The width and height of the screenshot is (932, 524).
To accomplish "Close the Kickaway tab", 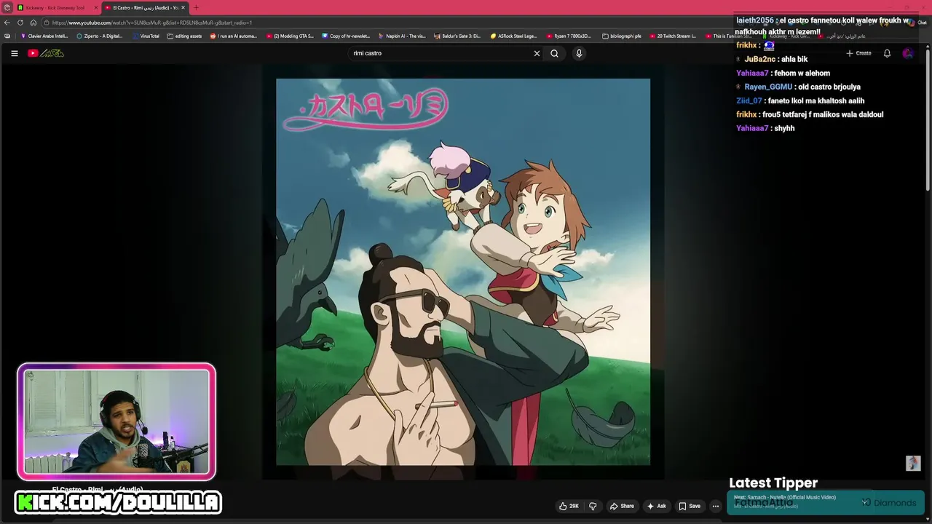I will click(96, 7).
